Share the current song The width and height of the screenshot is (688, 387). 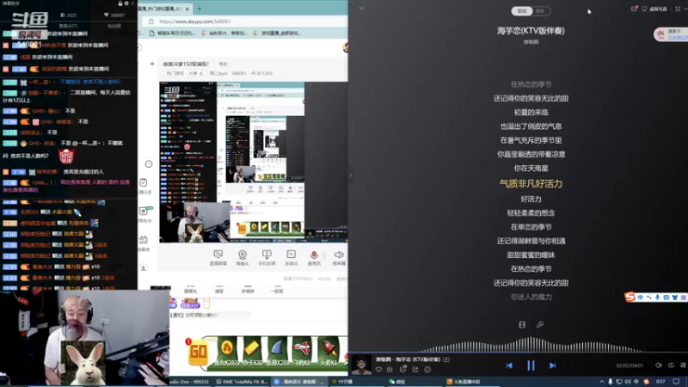(415, 370)
